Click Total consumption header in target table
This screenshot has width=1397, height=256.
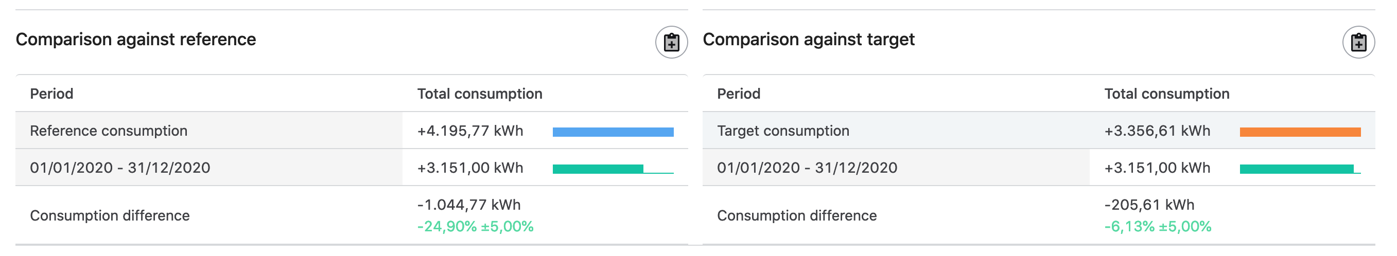coord(1166,94)
